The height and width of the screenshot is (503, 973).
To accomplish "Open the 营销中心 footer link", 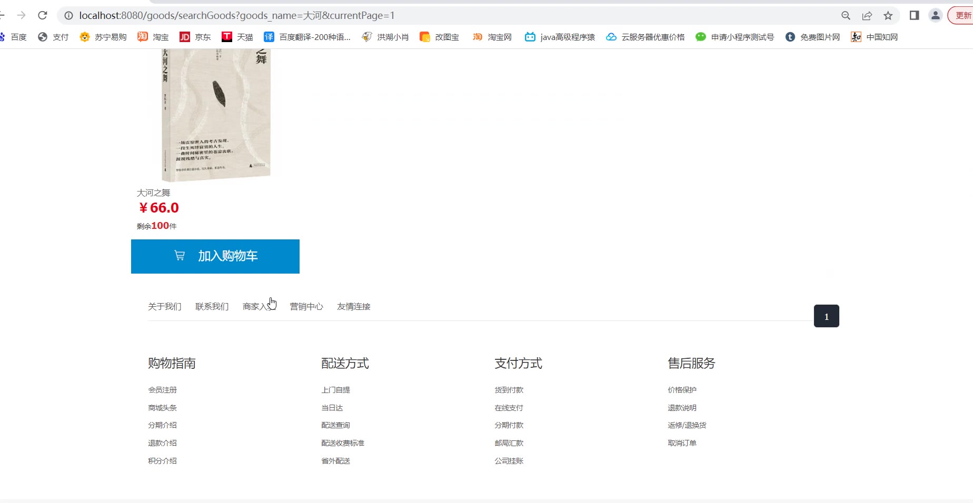I will [x=306, y=307].
